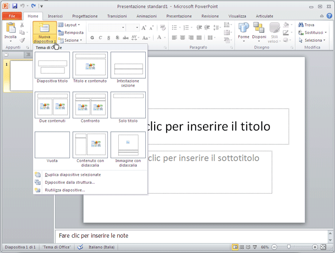335x253 pixels.
Task: Click the Incolla paste icon
Action: (10, 28)
